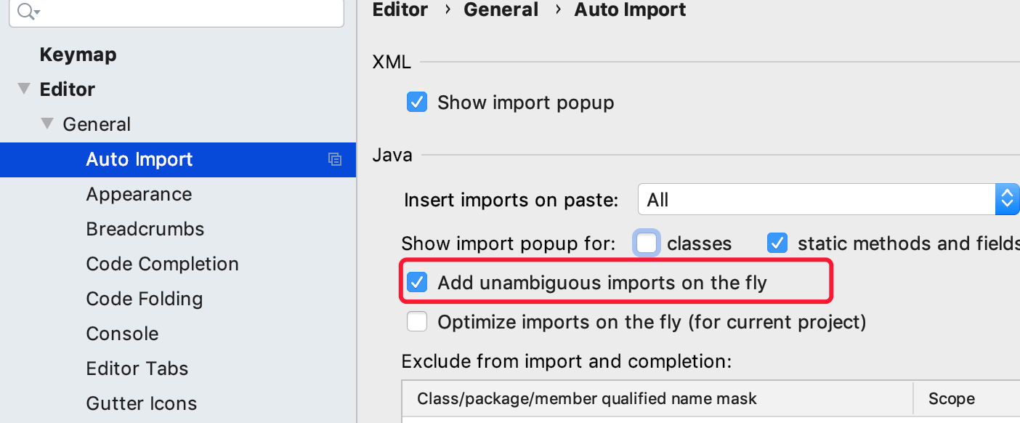The height and width of the screenshot is (423, 1020).
Task: Uncheck XML Show import popup
Action: click(417, 102)
